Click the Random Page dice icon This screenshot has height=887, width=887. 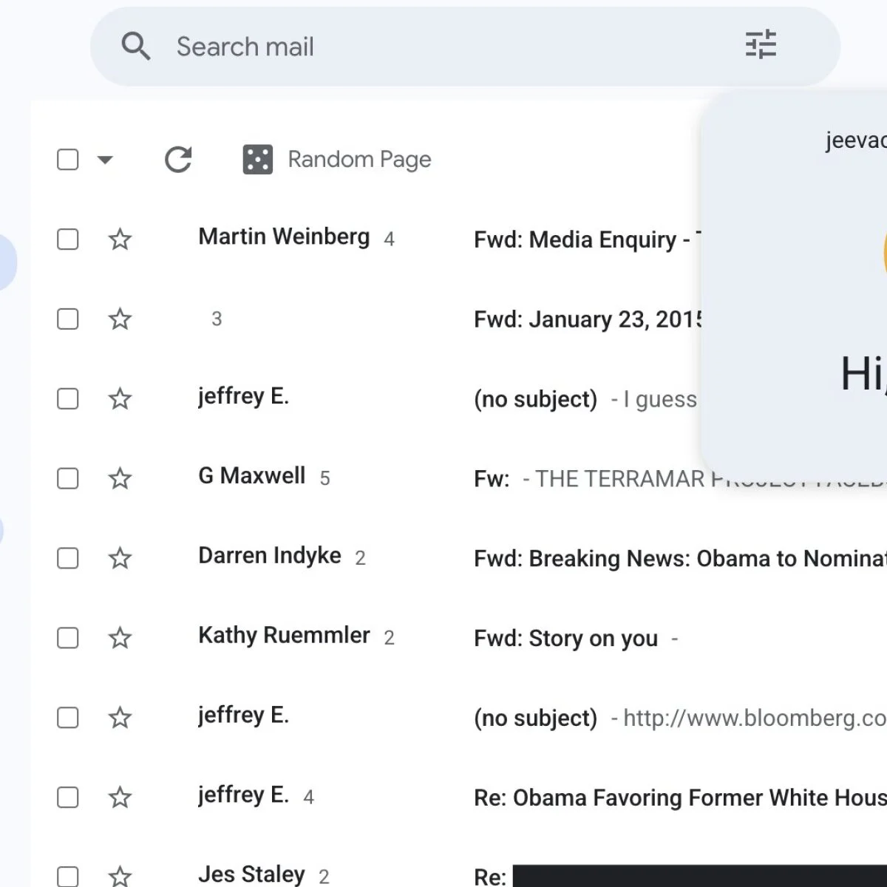[x=257, y=158]
